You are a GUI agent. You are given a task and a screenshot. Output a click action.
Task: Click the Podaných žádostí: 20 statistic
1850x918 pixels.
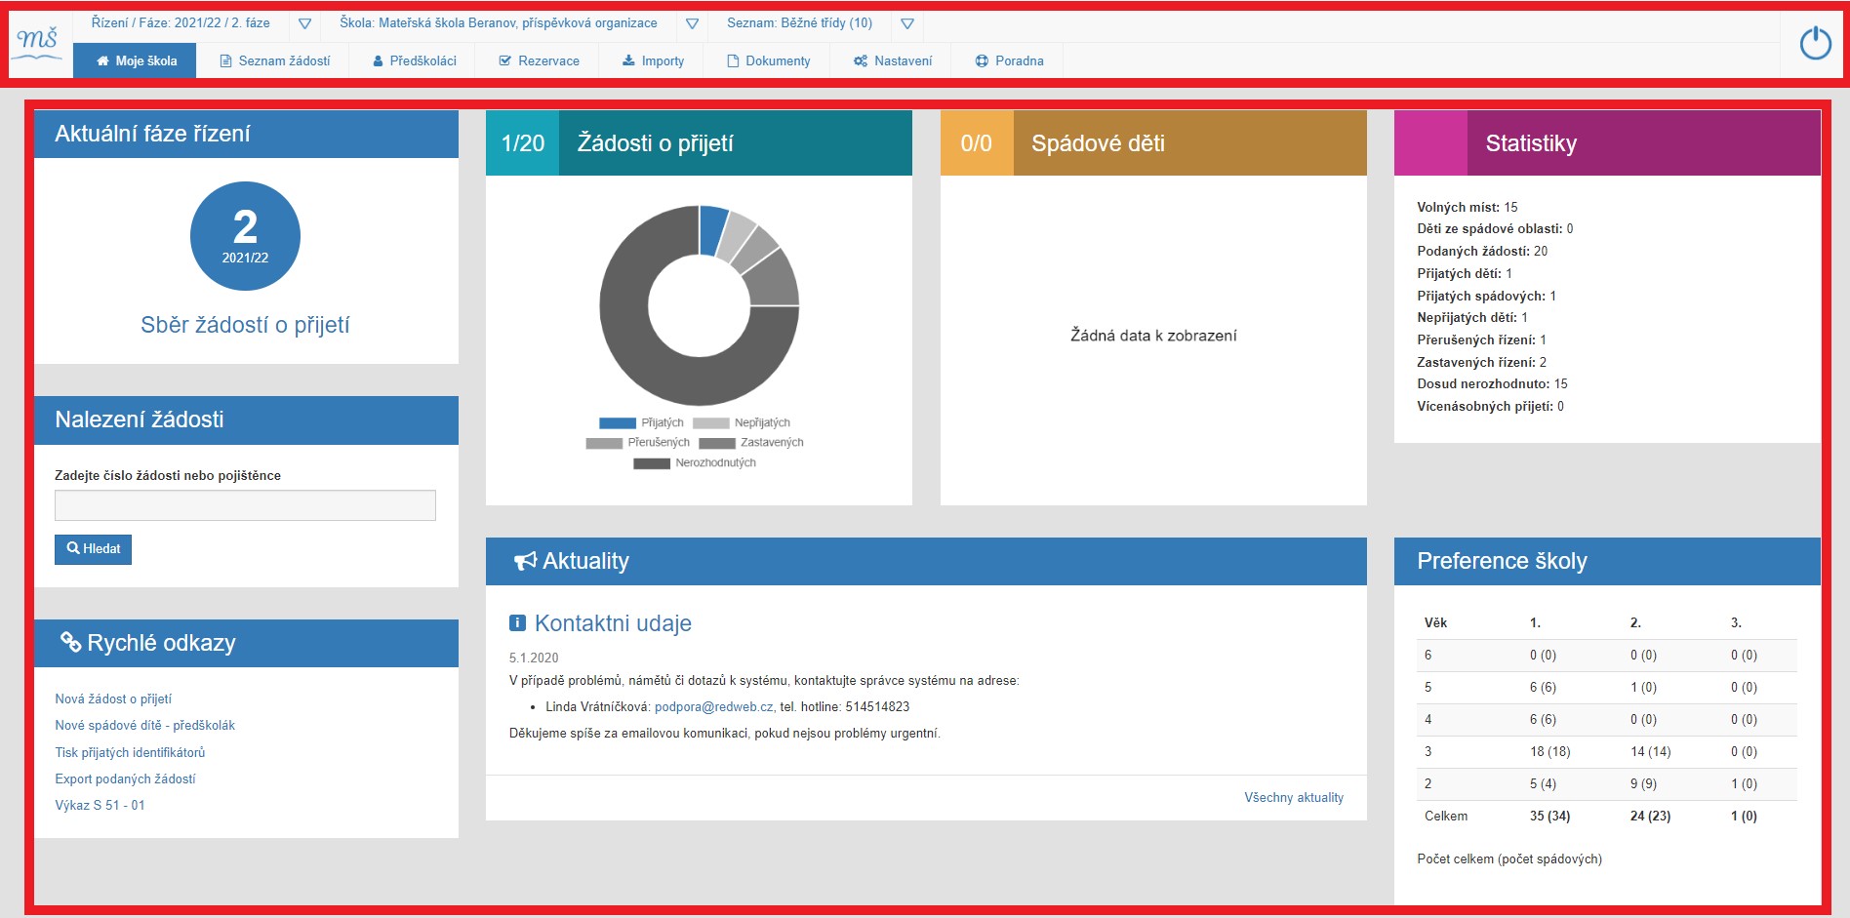(x=1482, y=251)
